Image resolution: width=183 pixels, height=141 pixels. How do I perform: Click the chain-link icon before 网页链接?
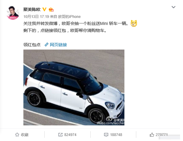tap(46, 45)
